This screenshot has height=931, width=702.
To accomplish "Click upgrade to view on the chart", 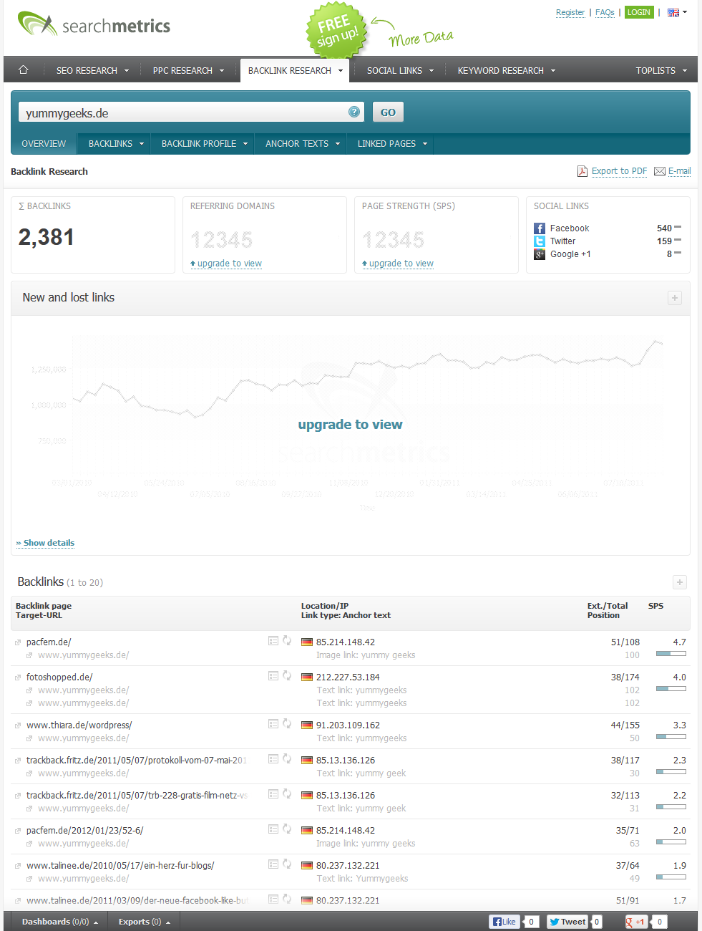I will point(351,424).
